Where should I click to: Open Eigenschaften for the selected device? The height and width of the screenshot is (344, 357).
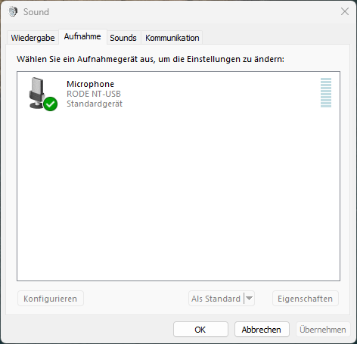(x=306, y=299)
